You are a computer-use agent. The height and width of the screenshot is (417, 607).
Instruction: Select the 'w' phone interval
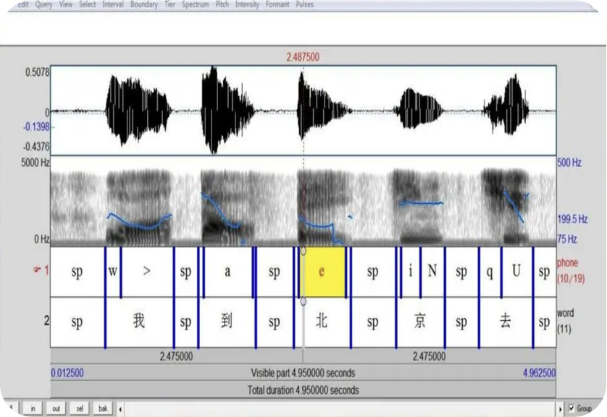point(113,272)
